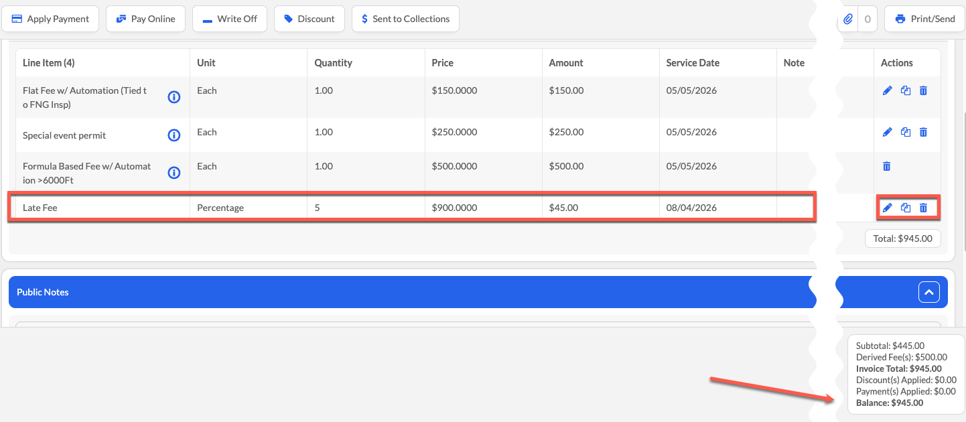Show info for Special event permit
The image size is (966, 422).
(x=174, y=135)
